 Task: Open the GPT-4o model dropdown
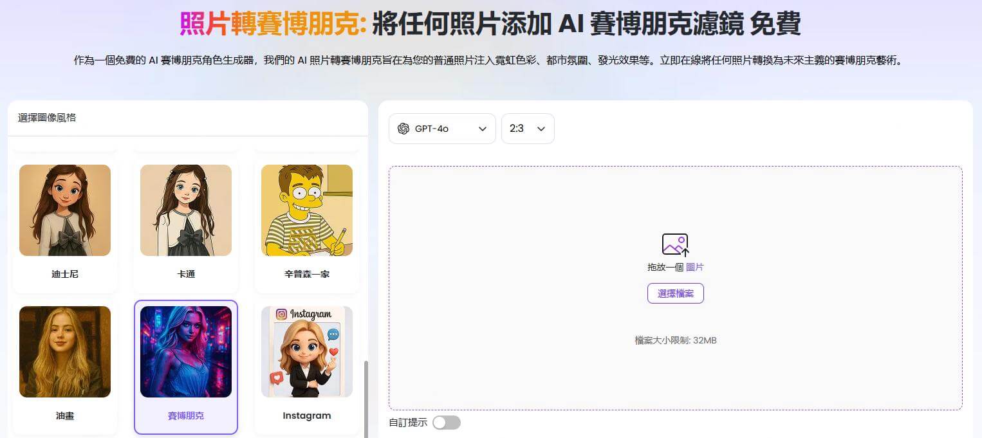click(x=441, y=129)
